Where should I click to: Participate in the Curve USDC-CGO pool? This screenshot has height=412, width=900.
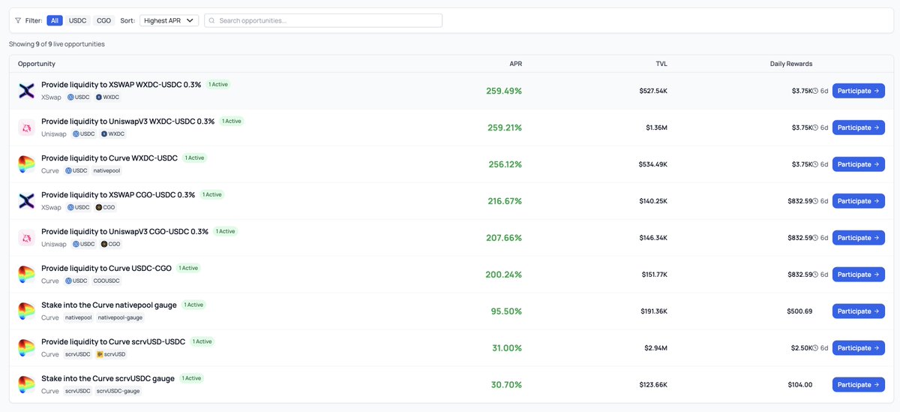click(858, 275)
